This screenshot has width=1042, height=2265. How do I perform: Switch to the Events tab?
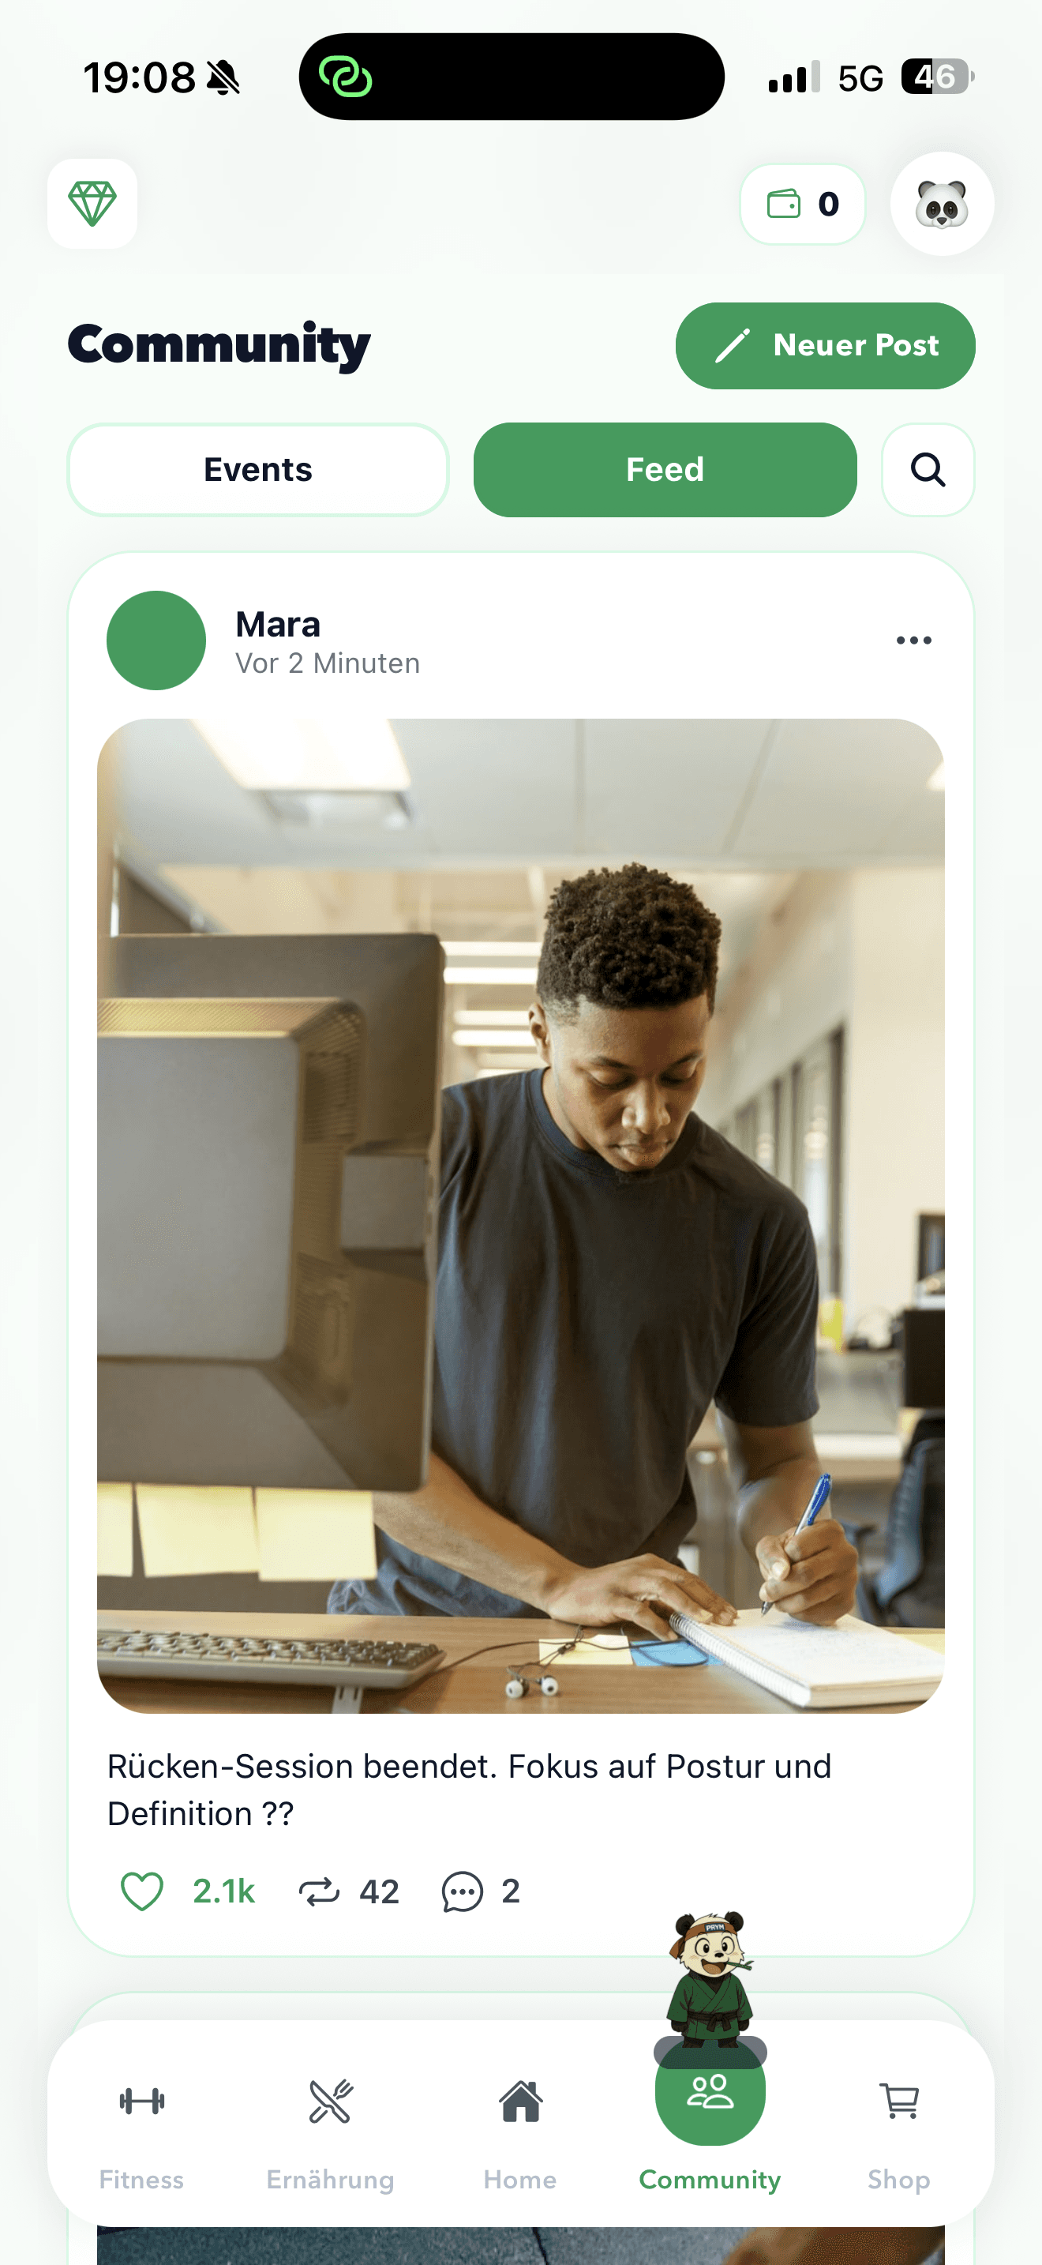coord(258,470)
